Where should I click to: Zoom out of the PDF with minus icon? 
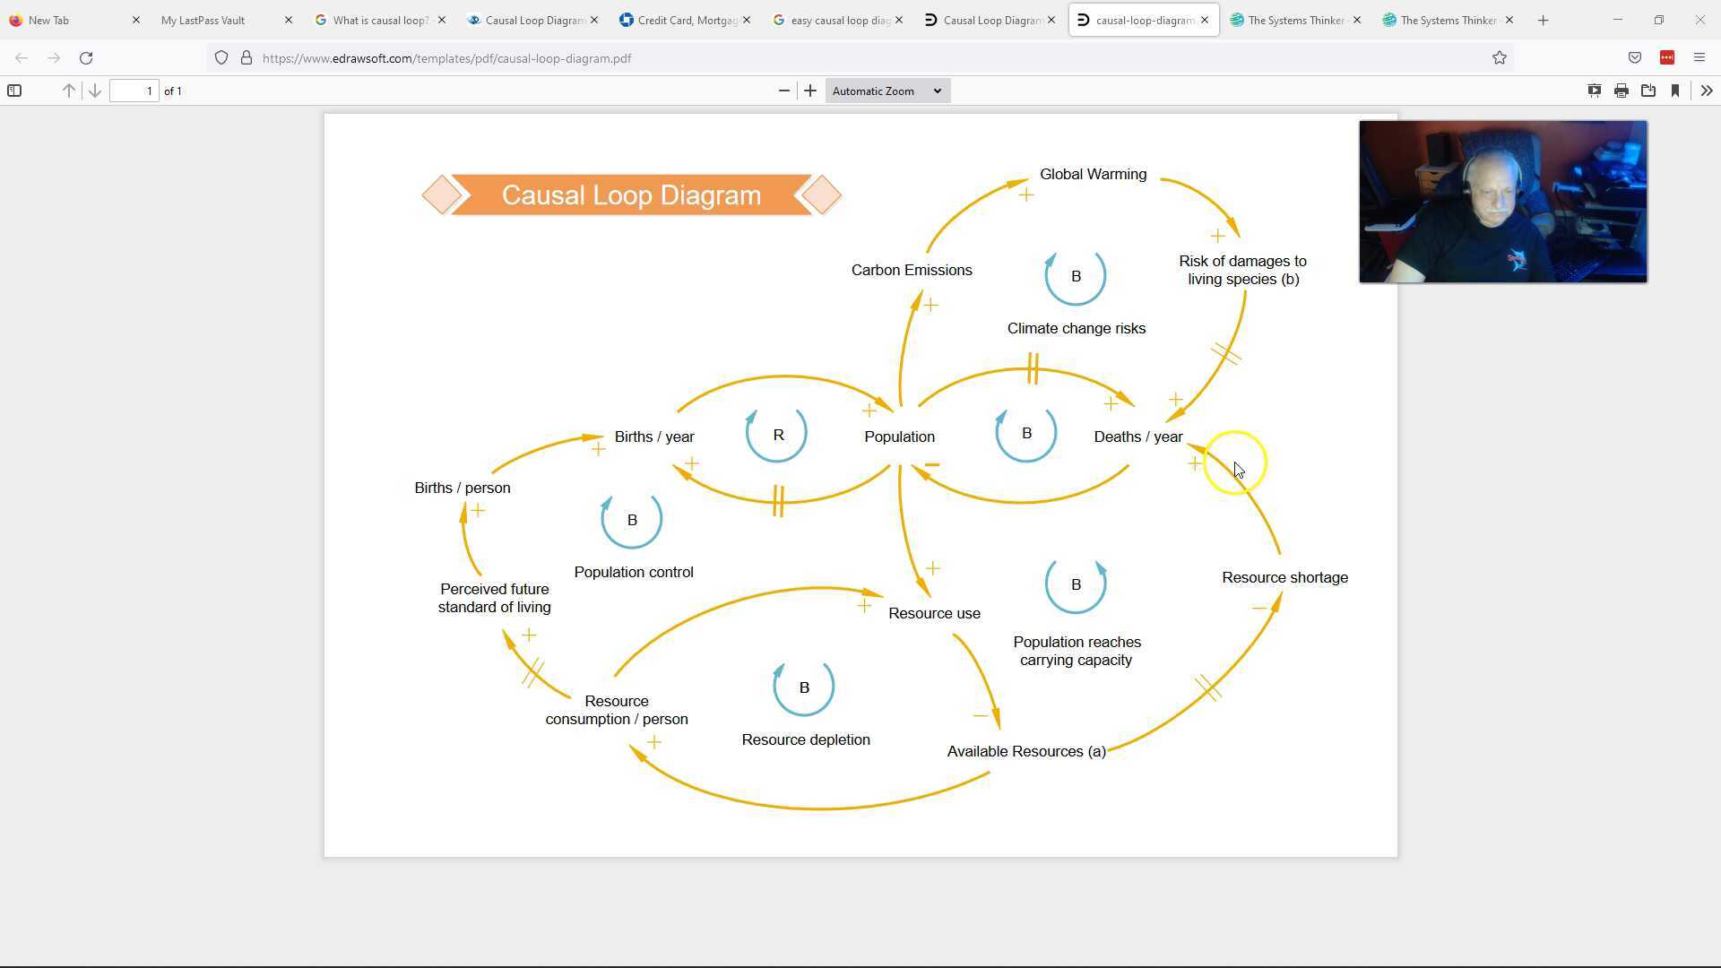[783, 91]
